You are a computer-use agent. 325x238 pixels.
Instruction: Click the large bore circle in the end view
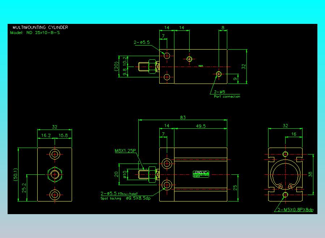pos(286,175)
